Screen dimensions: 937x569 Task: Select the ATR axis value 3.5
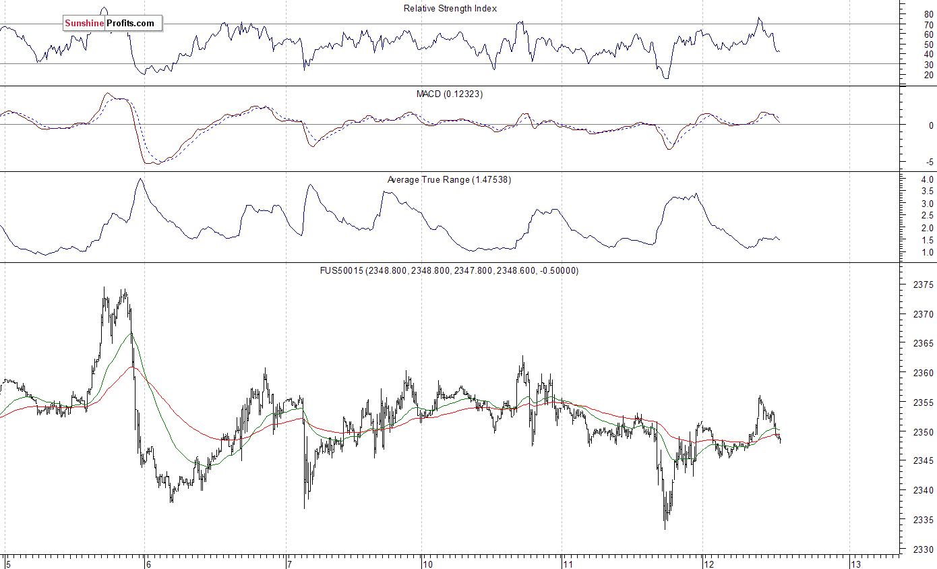[x=927, y=191]
